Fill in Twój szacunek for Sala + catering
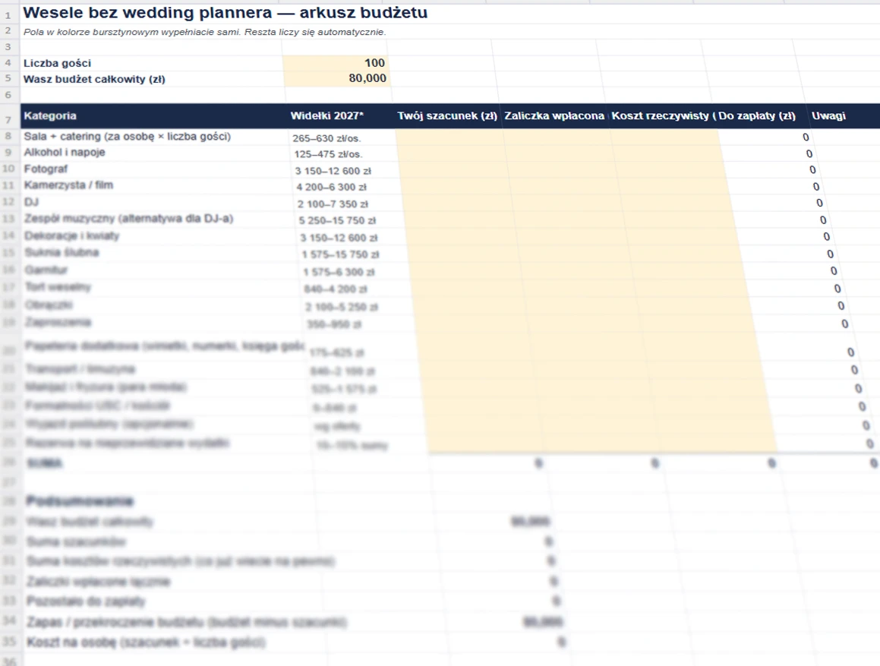Screen dimensions: 880x666 (x=449, y=137)
